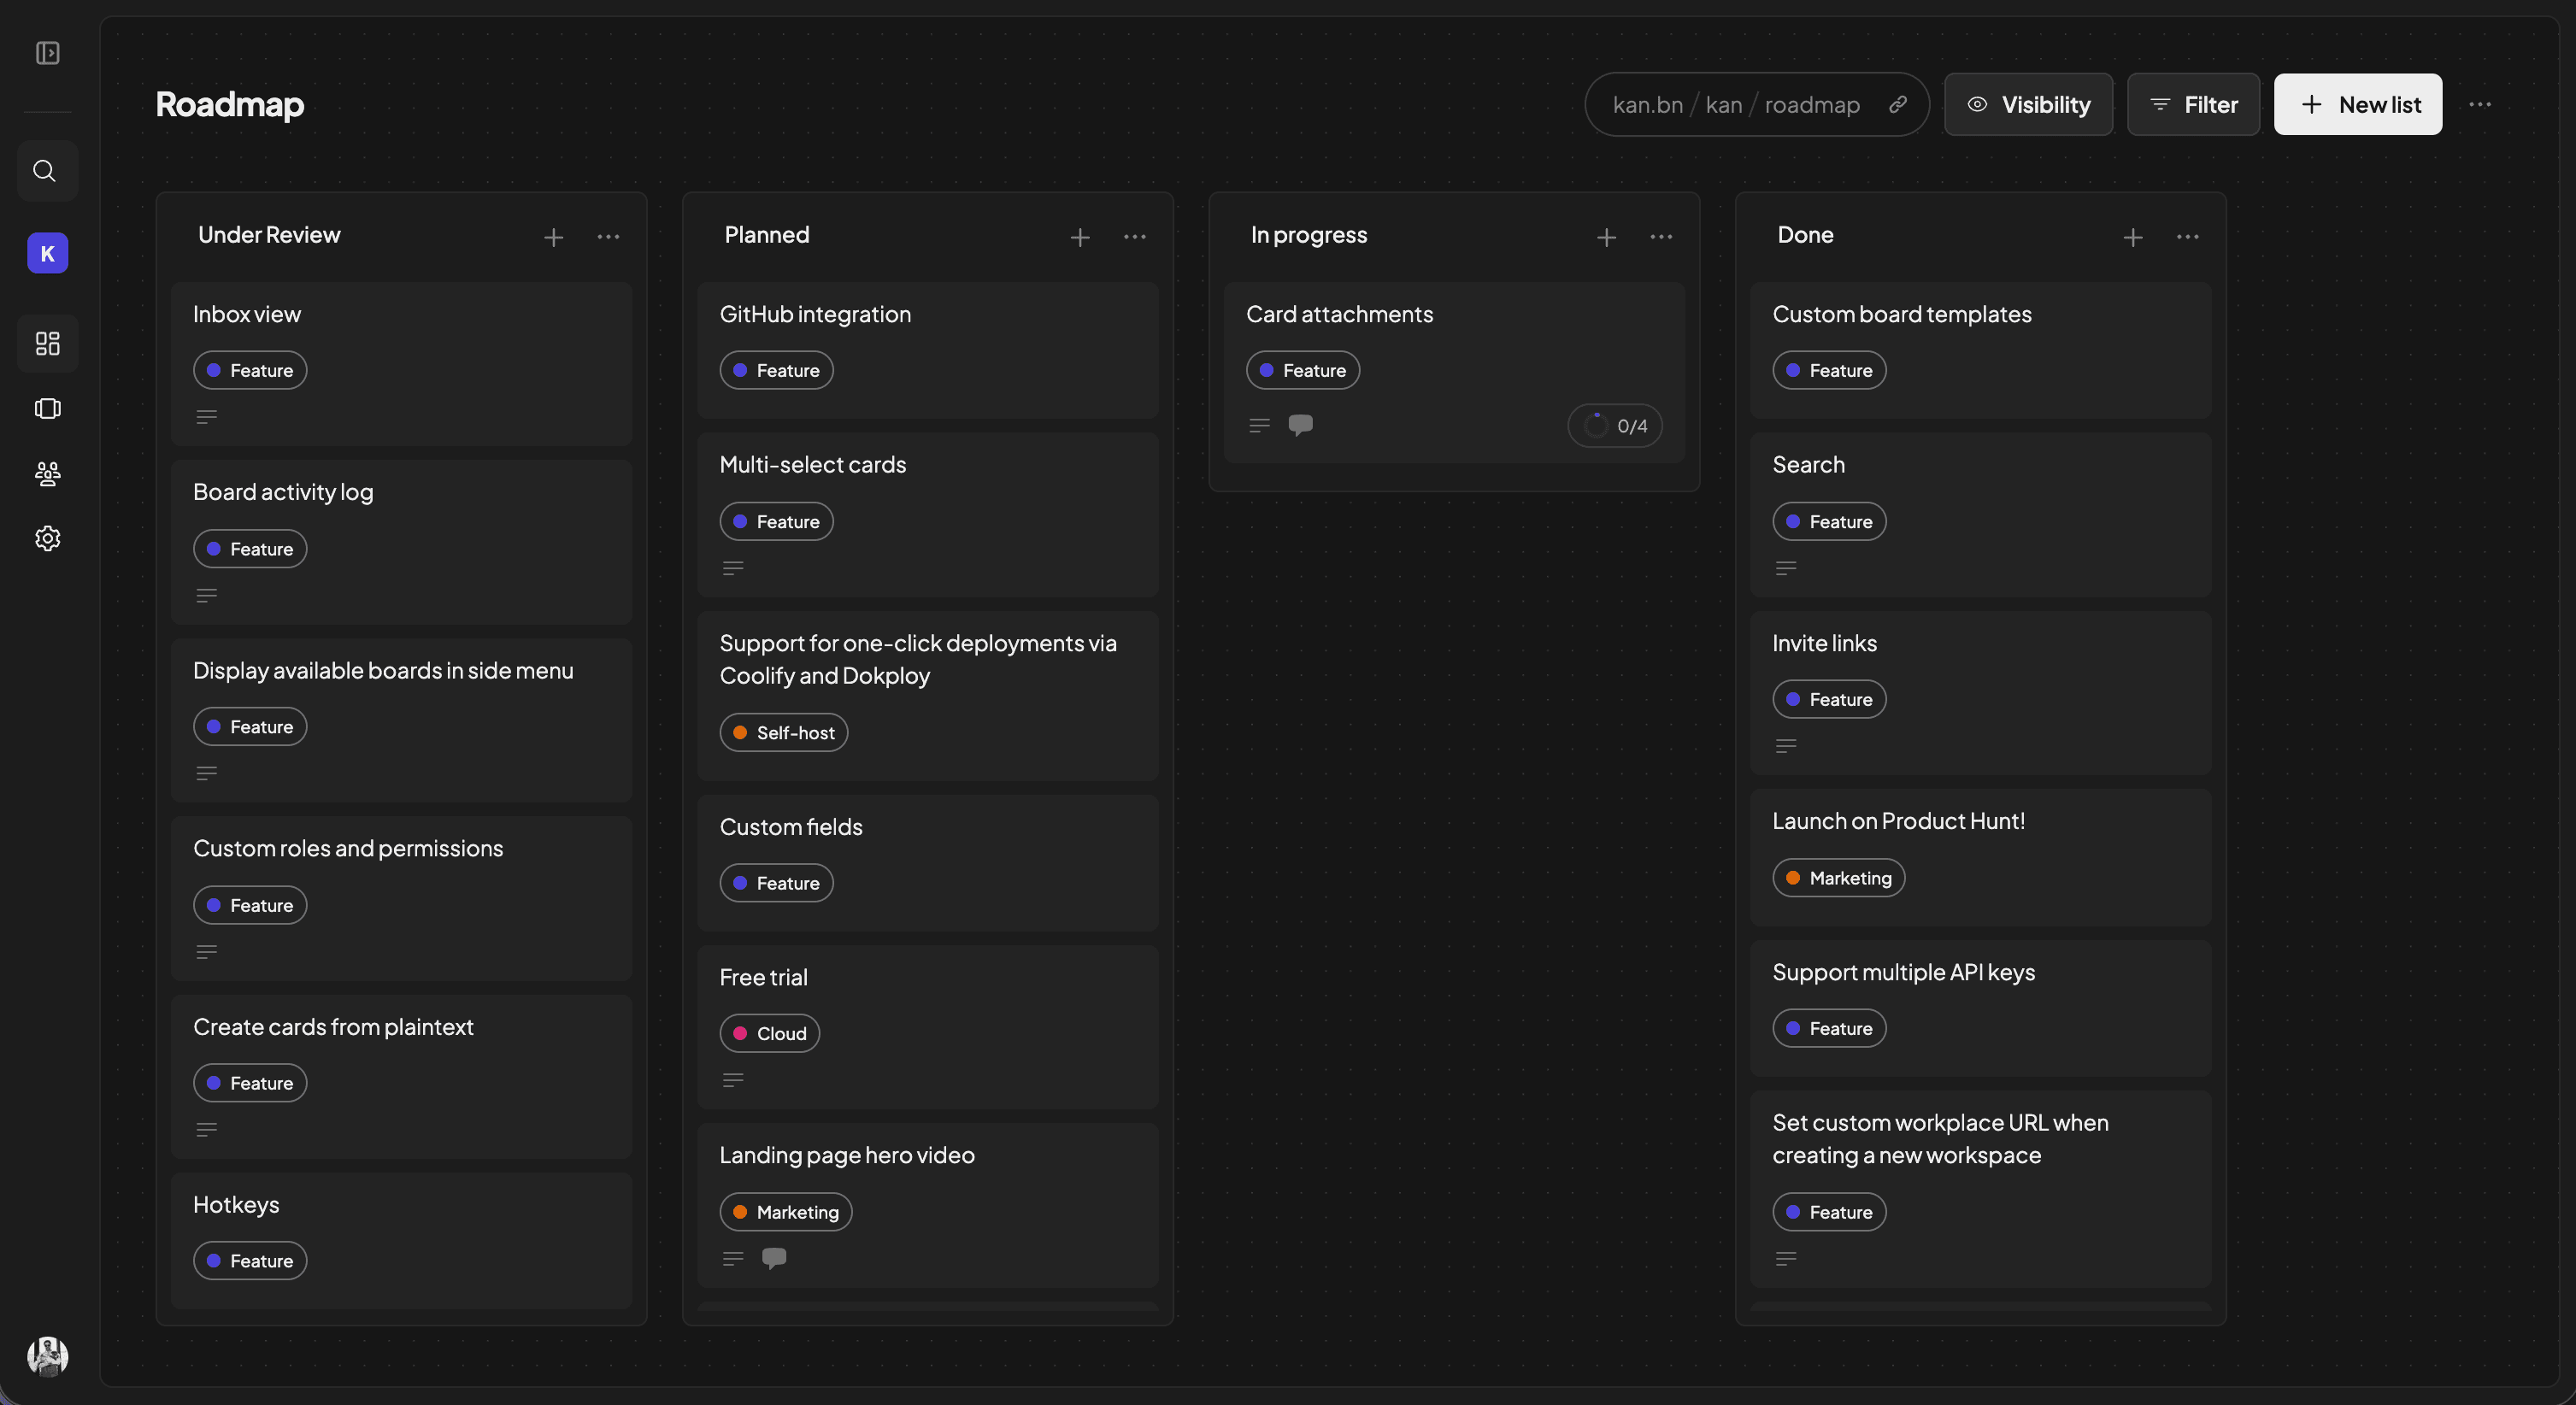Open the board ellipsis menu top right
The width and height of the screenshot is (2576, 1405).
click(x=2481, y=104)
